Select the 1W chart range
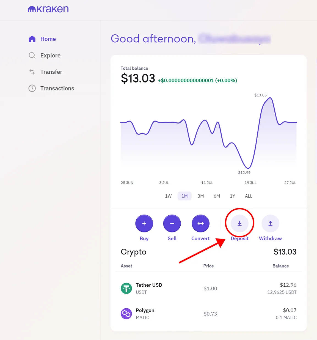317x340 pixels. pyautogui.click(x=168, y=196)
